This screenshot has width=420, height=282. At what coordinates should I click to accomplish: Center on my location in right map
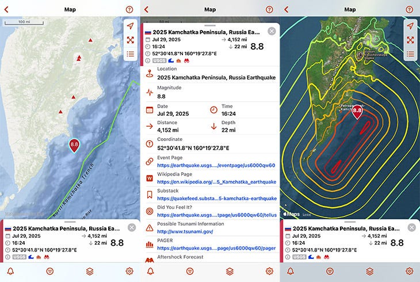(x=410, y=26)
